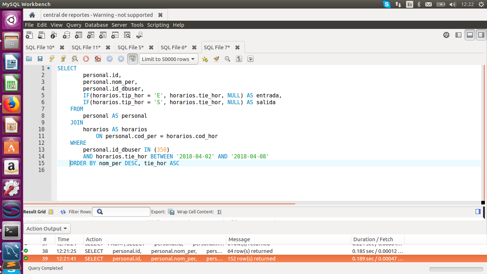Toggle the bottom output panel visibility
The width and height of the screenshot is (487, 274).
coord(470,35)
